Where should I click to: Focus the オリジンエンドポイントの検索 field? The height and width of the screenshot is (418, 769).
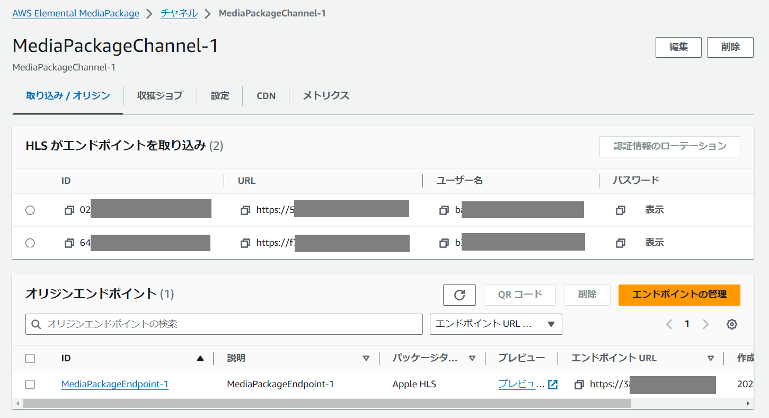click(x=224, y=324)
